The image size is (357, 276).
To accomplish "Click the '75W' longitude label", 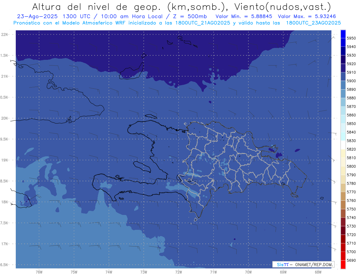I will point(74,272).
